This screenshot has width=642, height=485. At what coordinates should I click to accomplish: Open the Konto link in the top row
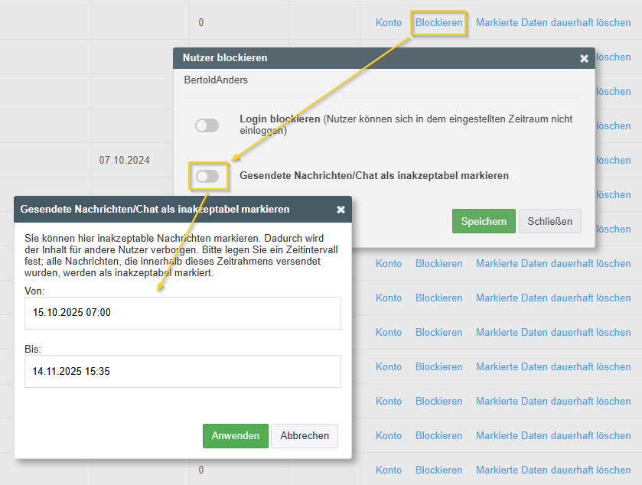(x=389, y=23)
